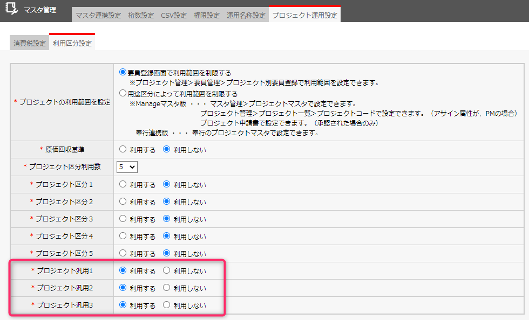Choose 利用しない for プロジェクト汎用2
This screenshot has height=320, width=529.
pyautogui.click(x=167, y=288)
